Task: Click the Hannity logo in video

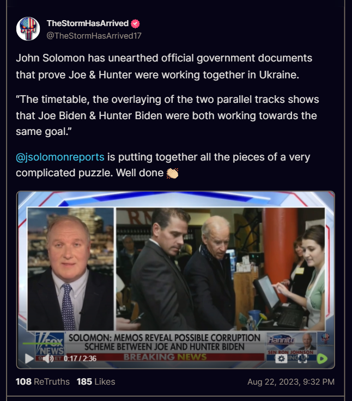Action: [281, 341]
